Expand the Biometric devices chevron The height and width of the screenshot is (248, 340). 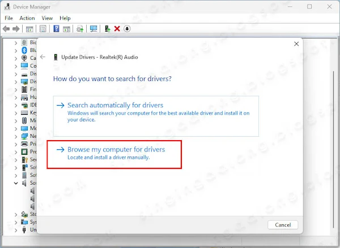click(16, 43)
